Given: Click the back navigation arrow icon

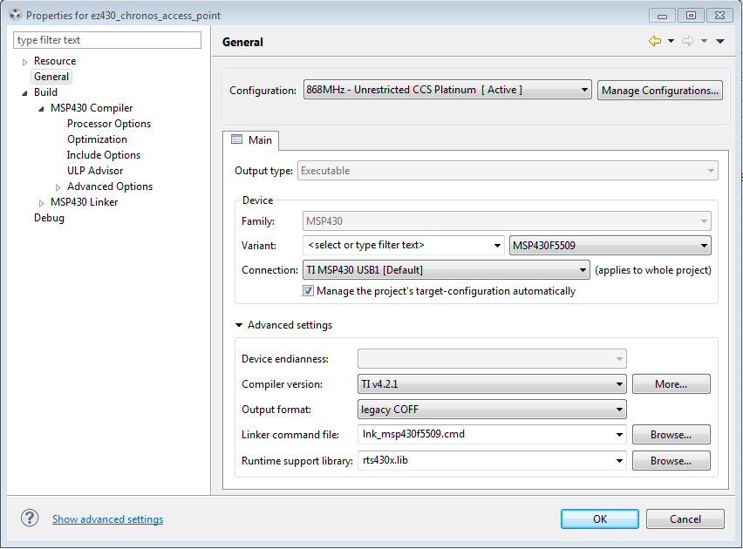Looking at the screenshot, I should coord(654,41).
